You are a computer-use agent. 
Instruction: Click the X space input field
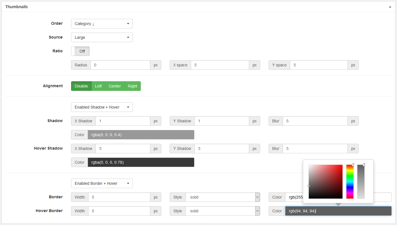(x=220, y=65)
